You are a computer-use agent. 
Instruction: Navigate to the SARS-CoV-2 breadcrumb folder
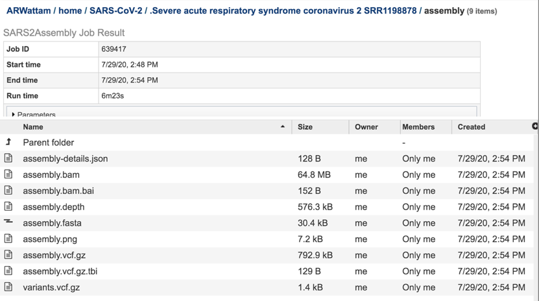tap(115, 11)
